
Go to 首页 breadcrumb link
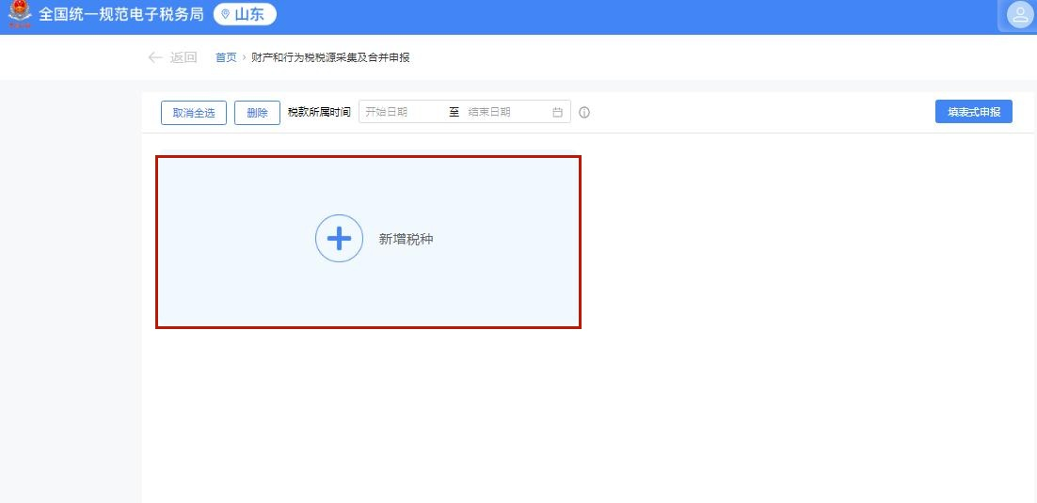(x=226, y=57)
